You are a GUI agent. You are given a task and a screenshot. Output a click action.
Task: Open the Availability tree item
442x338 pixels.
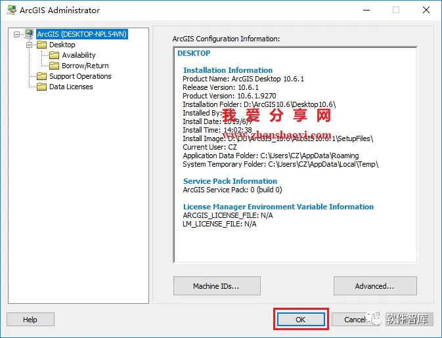(x=79, y=55)
